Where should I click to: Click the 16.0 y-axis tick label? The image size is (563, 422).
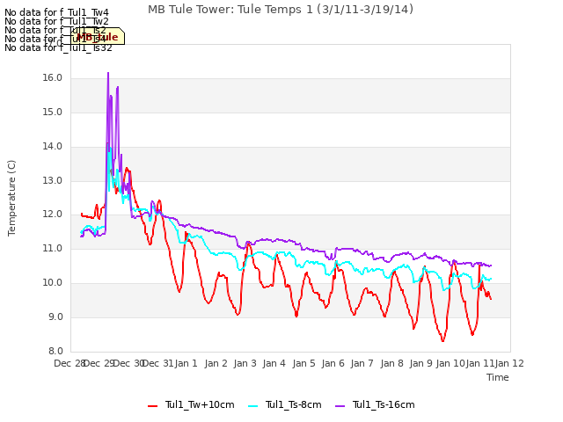53,78
